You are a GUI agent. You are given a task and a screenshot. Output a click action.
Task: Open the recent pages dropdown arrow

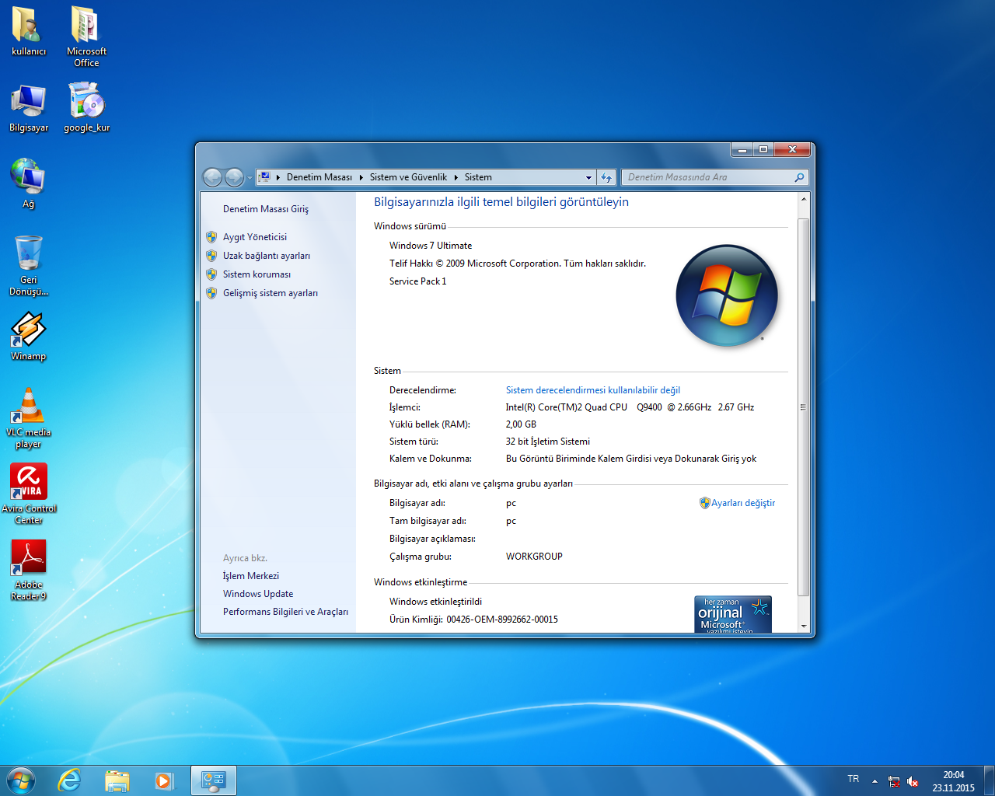pyautogui.click(x=250, y=178)
